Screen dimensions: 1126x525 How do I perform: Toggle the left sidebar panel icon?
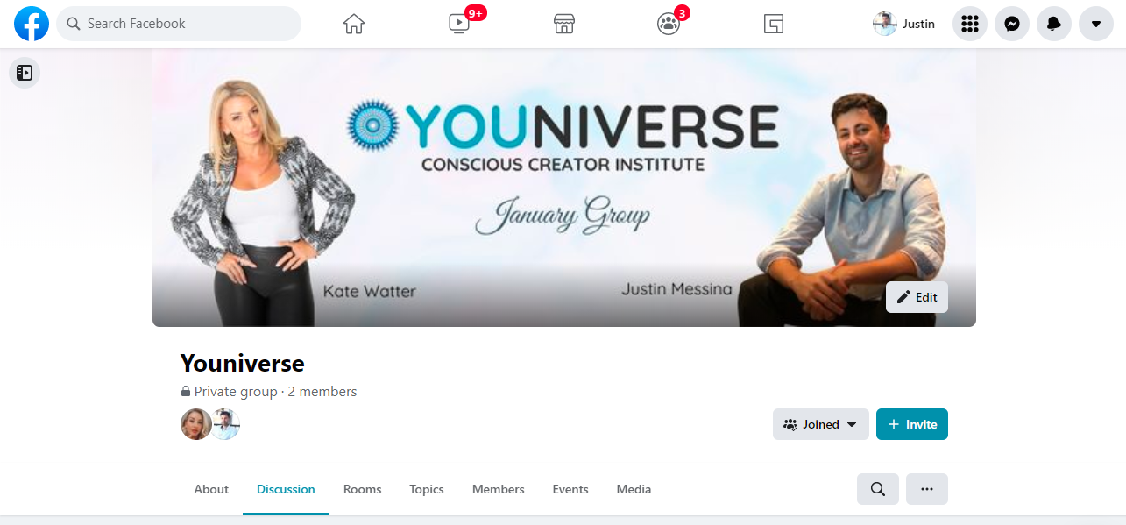25,73
